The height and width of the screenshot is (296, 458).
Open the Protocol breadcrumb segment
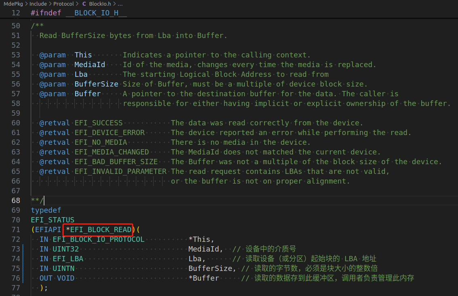[x=63, y=4]
